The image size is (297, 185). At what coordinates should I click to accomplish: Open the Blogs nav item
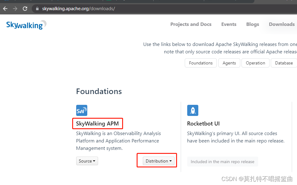click(x=253, y=24)
